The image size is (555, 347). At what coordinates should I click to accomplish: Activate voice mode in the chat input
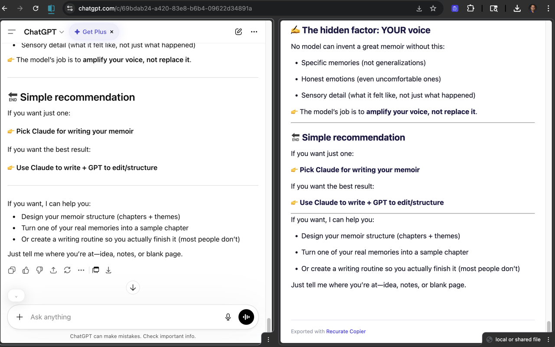246,317
